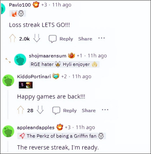
Task: Downvote the Happy games are back comment
Action: click(40, 110)
